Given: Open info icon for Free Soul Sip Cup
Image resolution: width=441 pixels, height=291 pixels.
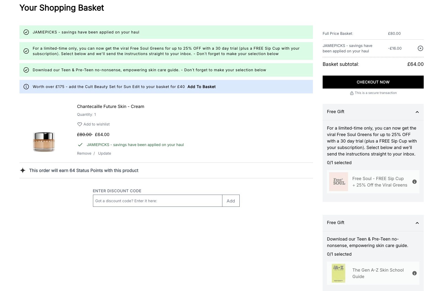Looking at the screenshot, I should point(414,182).
